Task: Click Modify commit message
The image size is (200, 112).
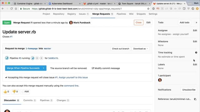Action: (x=107, y=68)
